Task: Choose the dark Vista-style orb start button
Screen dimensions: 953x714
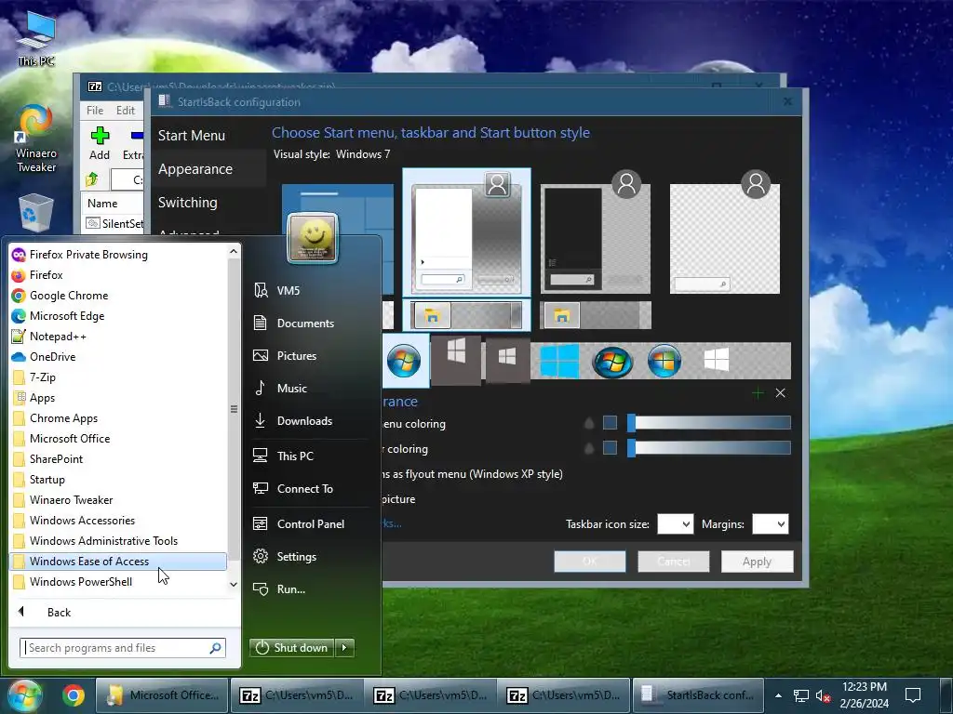Action: pyautogui.click(x=612, y=362)
